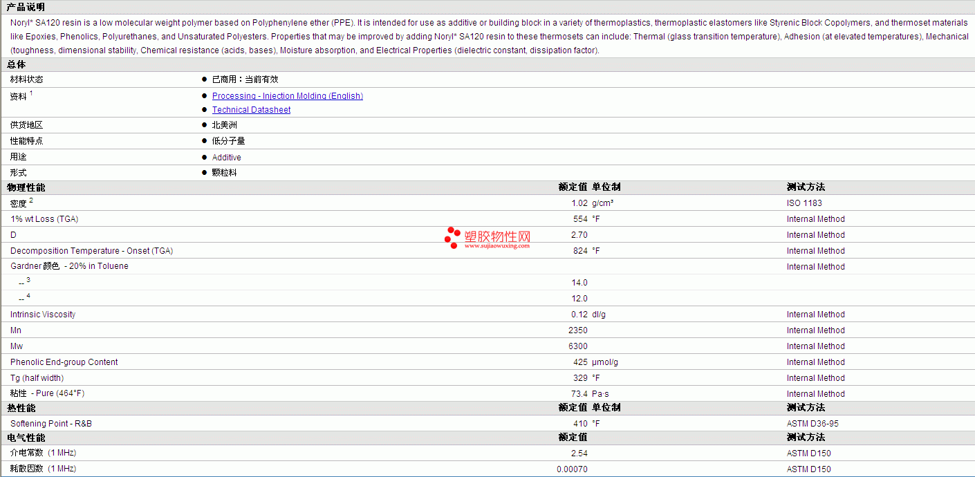Select the Additive value
This screenshot has width=975, height=477.
[x=227, y=158]
